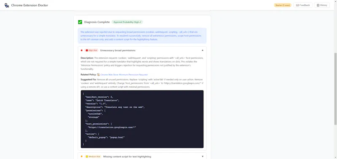The width and height of the screenshot is (337, 159).
Task: Click the "description" code line
Action: (115, 107)
